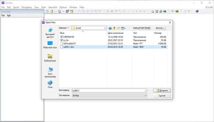Click the yellow-black Options toolbar icon
The height and width of the screenshot is (122, 214).
pyautogui.click(x=177, y=11)
